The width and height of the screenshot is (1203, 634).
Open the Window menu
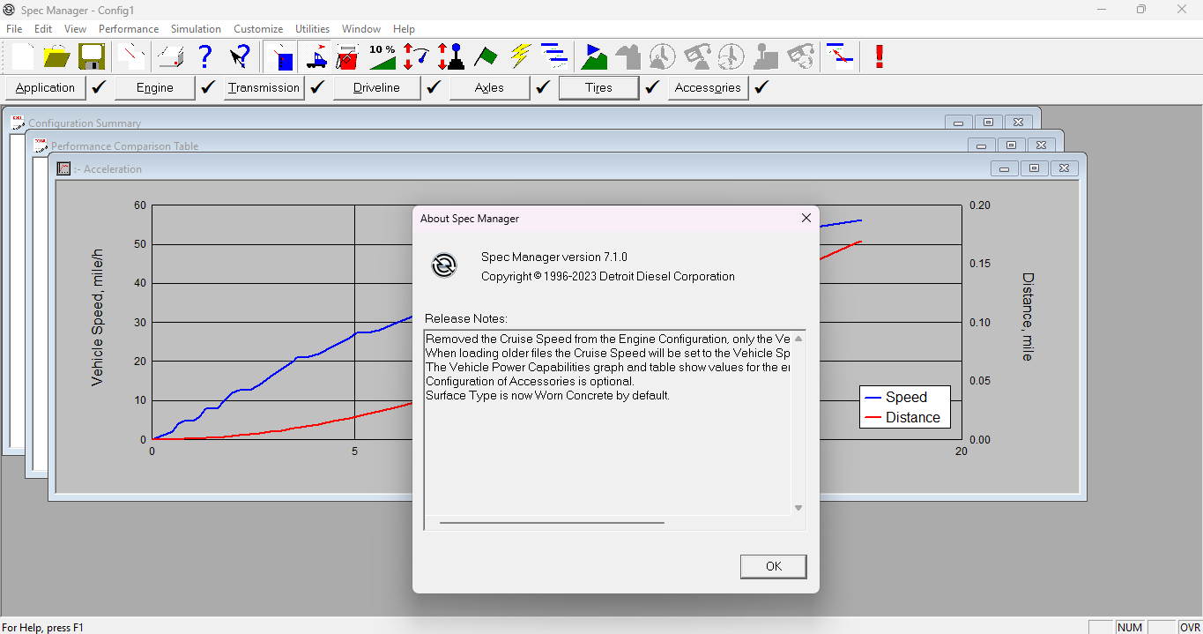[361, 29]
